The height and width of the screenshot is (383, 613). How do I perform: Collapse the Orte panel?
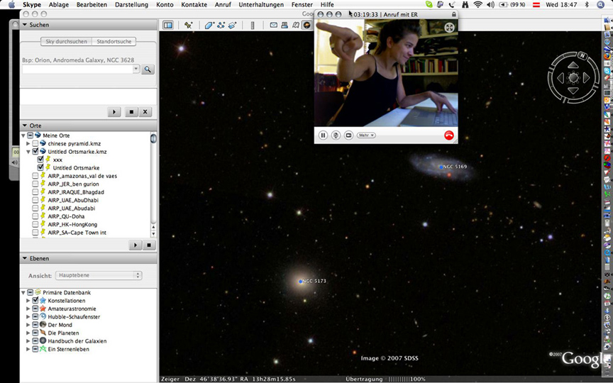25,125
